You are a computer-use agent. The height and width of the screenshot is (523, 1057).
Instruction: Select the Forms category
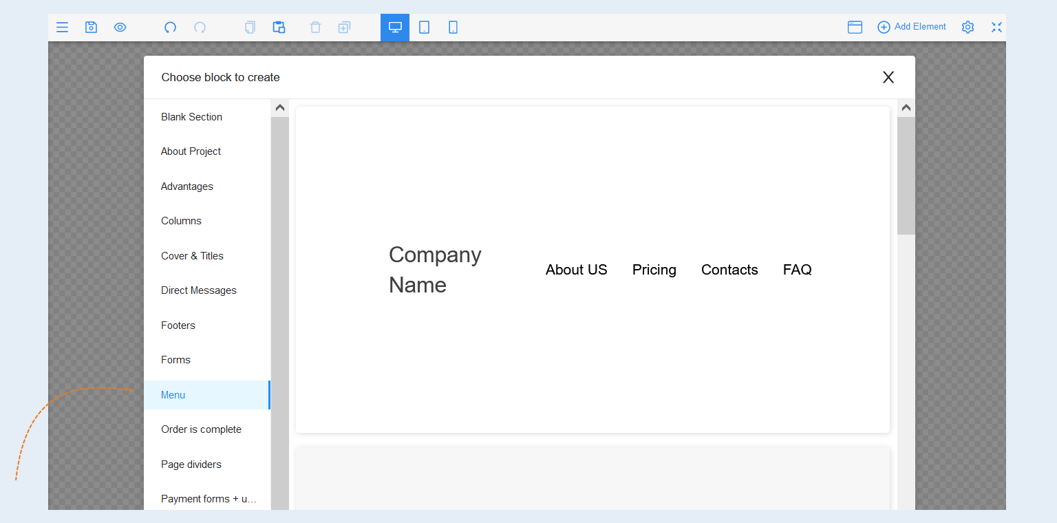click(x=207, y=360)
